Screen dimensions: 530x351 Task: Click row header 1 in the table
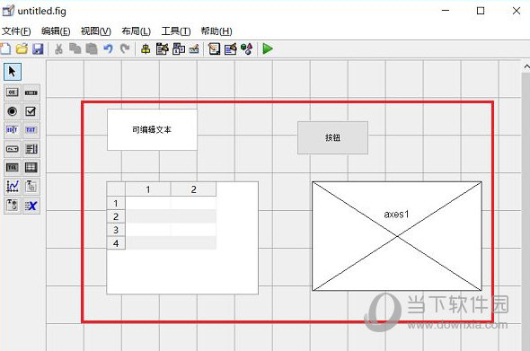[116, 203]
